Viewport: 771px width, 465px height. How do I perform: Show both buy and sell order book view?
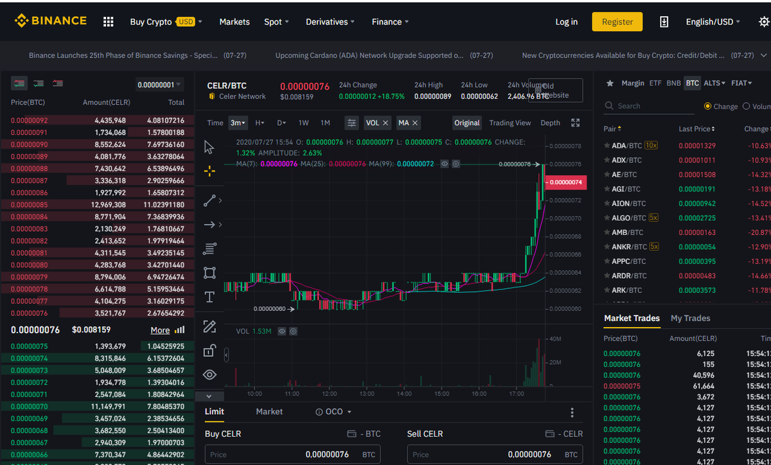(19, 83)
